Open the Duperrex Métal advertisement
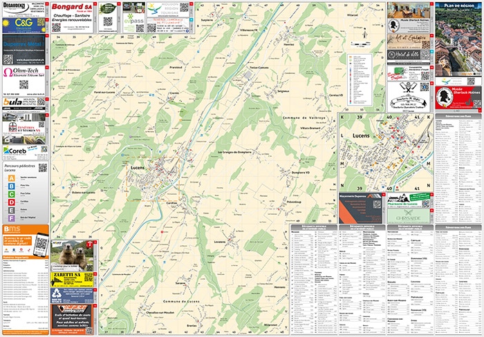Screen dimensions: 484x337 [x=24, y=49]
